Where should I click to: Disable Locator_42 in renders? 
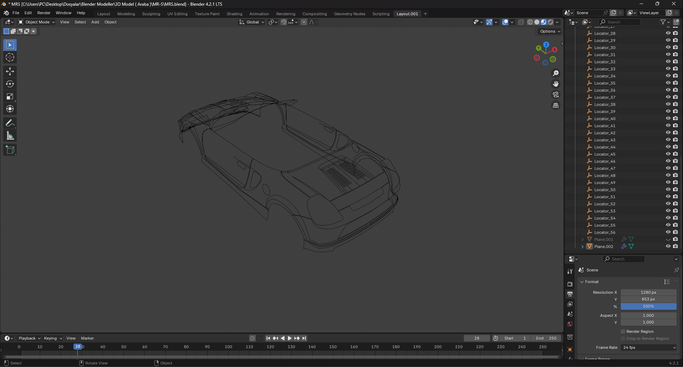676,133
